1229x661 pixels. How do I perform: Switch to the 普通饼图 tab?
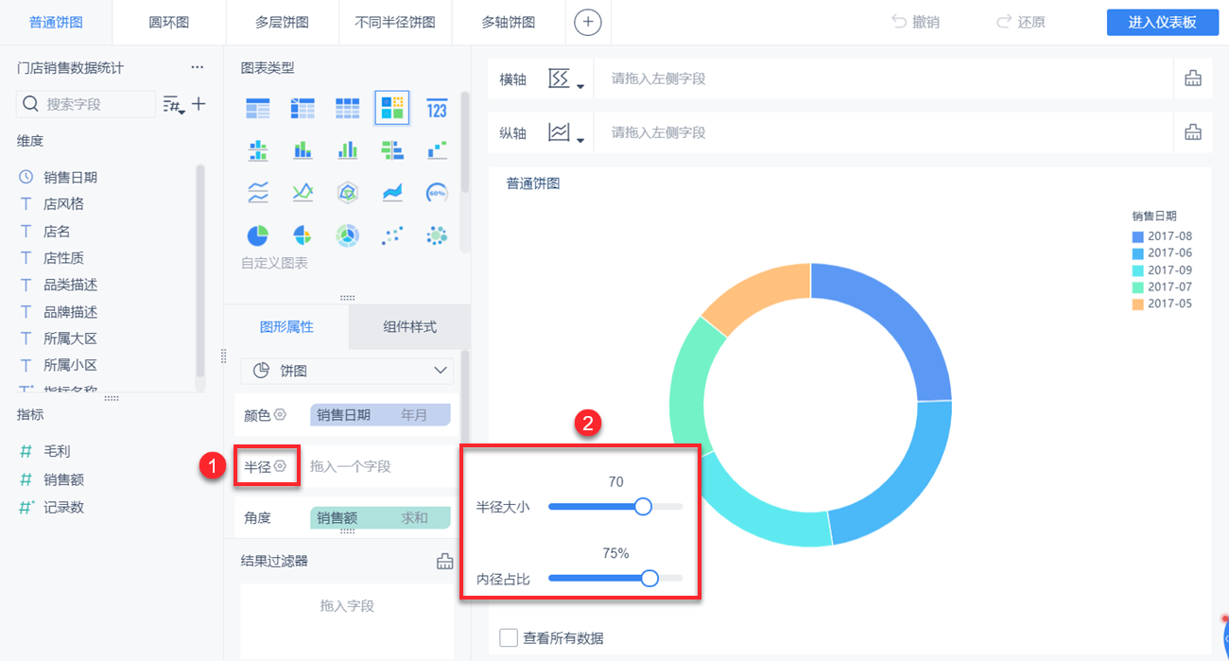pos(56,22)
